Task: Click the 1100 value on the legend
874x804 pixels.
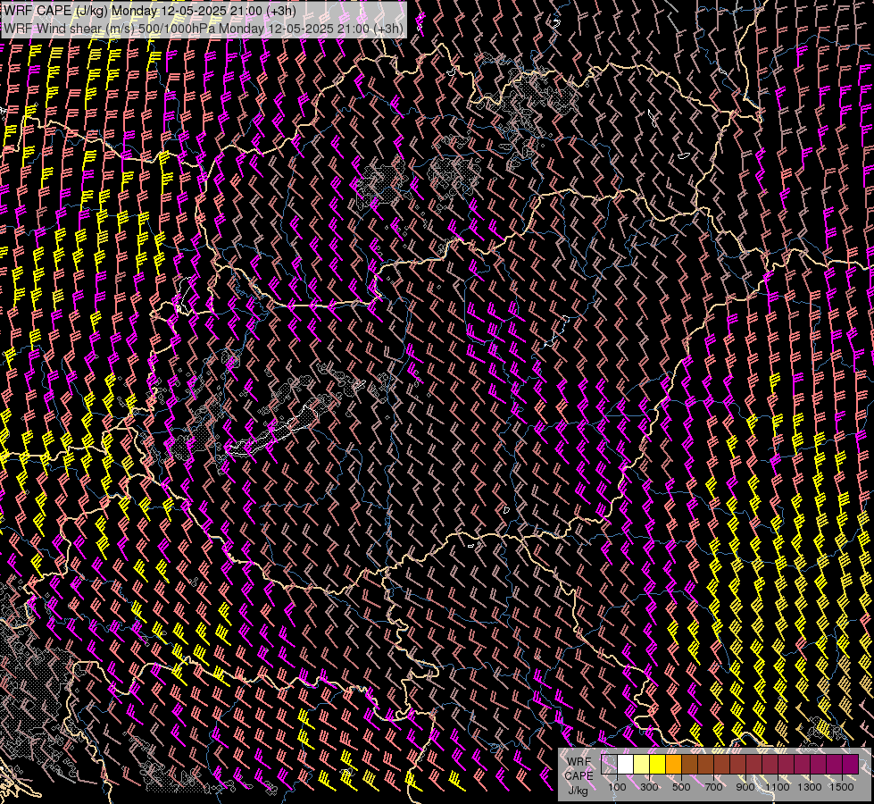Action: pos(778,787)
